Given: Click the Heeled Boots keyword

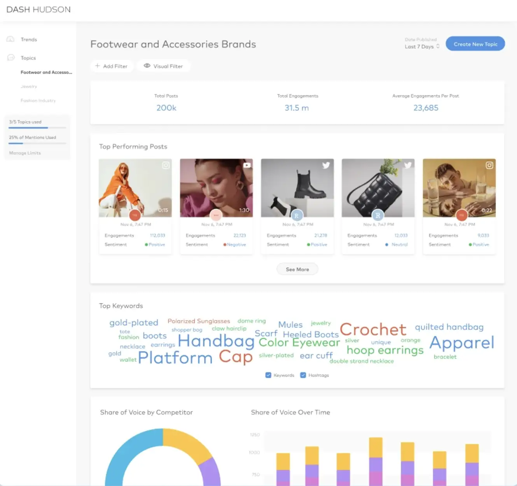Looking at the screenshot, I should pos(311,334).
